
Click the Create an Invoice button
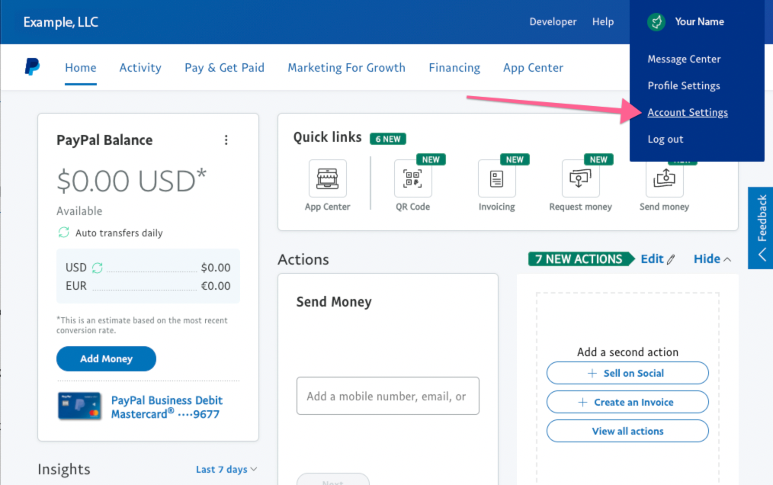[x=627, y=402]
